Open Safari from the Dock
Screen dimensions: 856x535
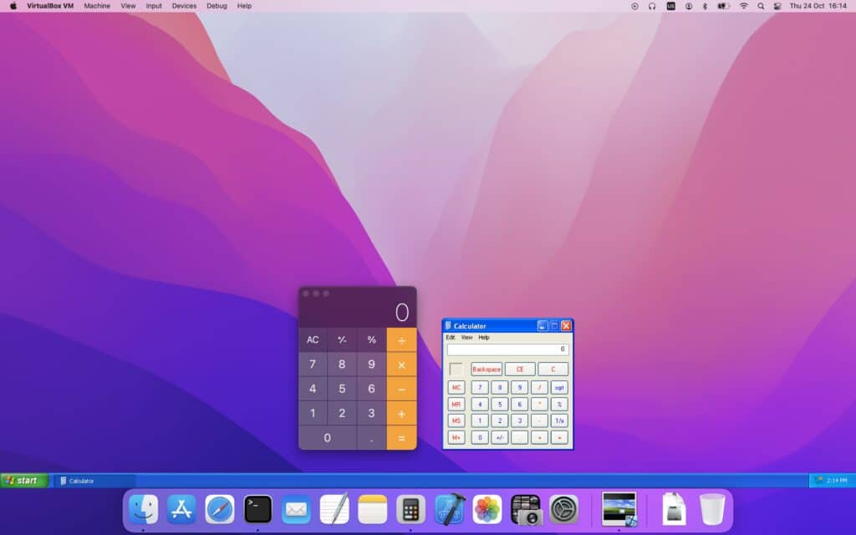point(220,509)
